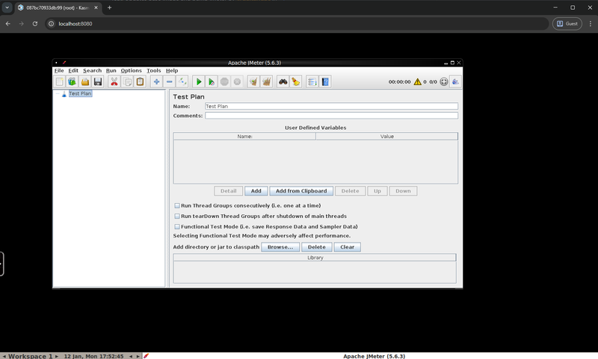The image size is (598, 359).
Task: Enable Run Thread Groups consecutively checkbox
Action: [x=177, y=205]
